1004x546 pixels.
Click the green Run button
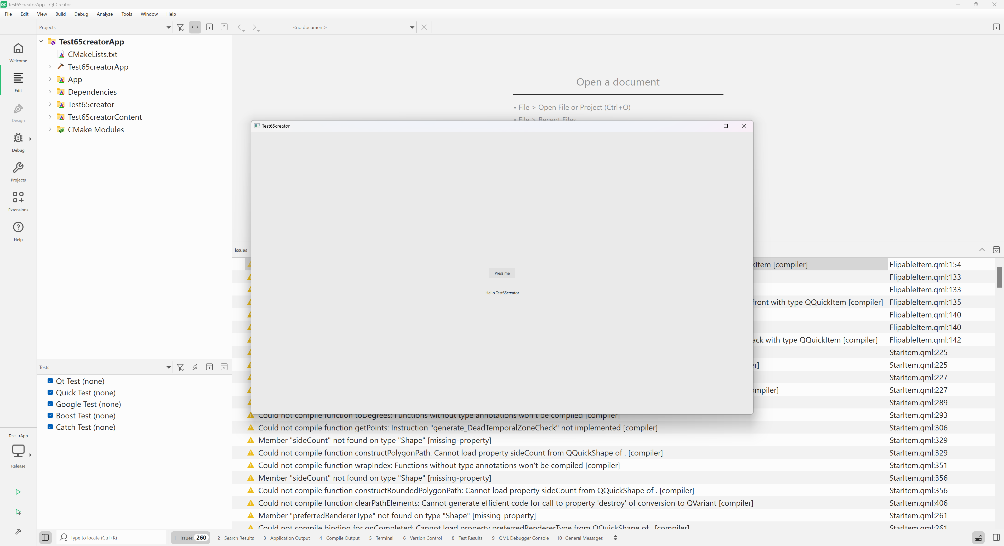point(18,492)
